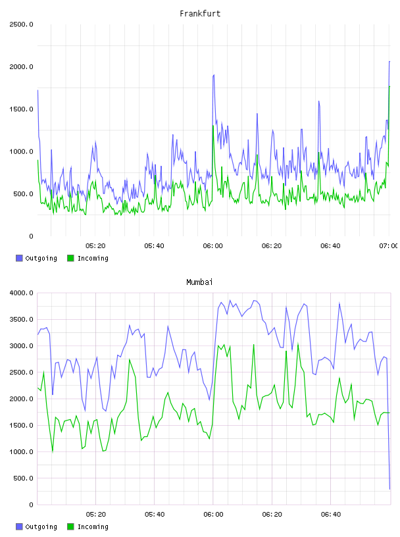Click Frankfurt x-axis label 06:00
400x537 pixels.
[213, 246]
